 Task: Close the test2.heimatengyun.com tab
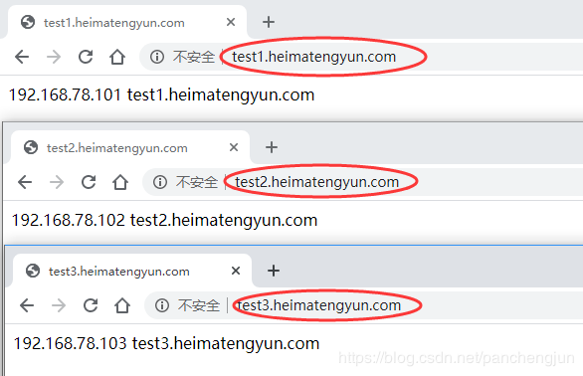point(234,147)
